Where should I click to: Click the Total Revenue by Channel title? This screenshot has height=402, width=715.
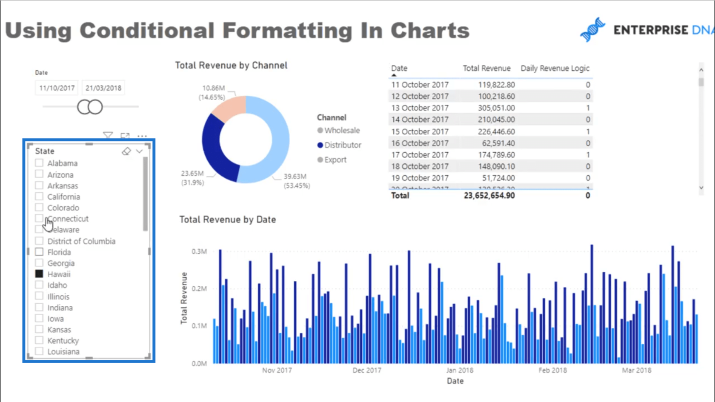[x=231, y=66]
